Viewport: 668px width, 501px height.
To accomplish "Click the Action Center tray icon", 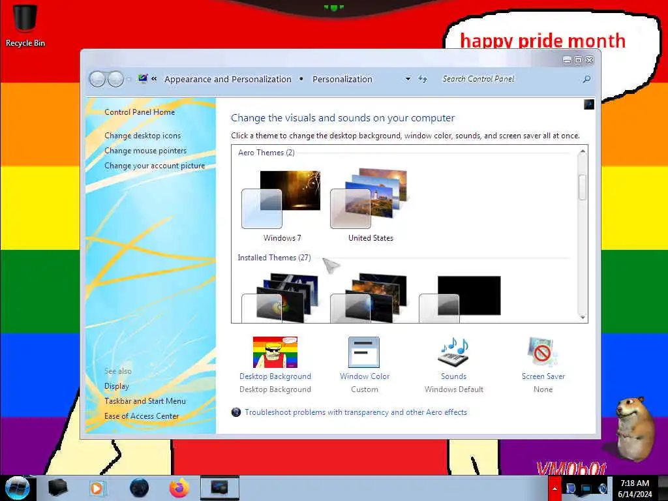I will (570, 489).
